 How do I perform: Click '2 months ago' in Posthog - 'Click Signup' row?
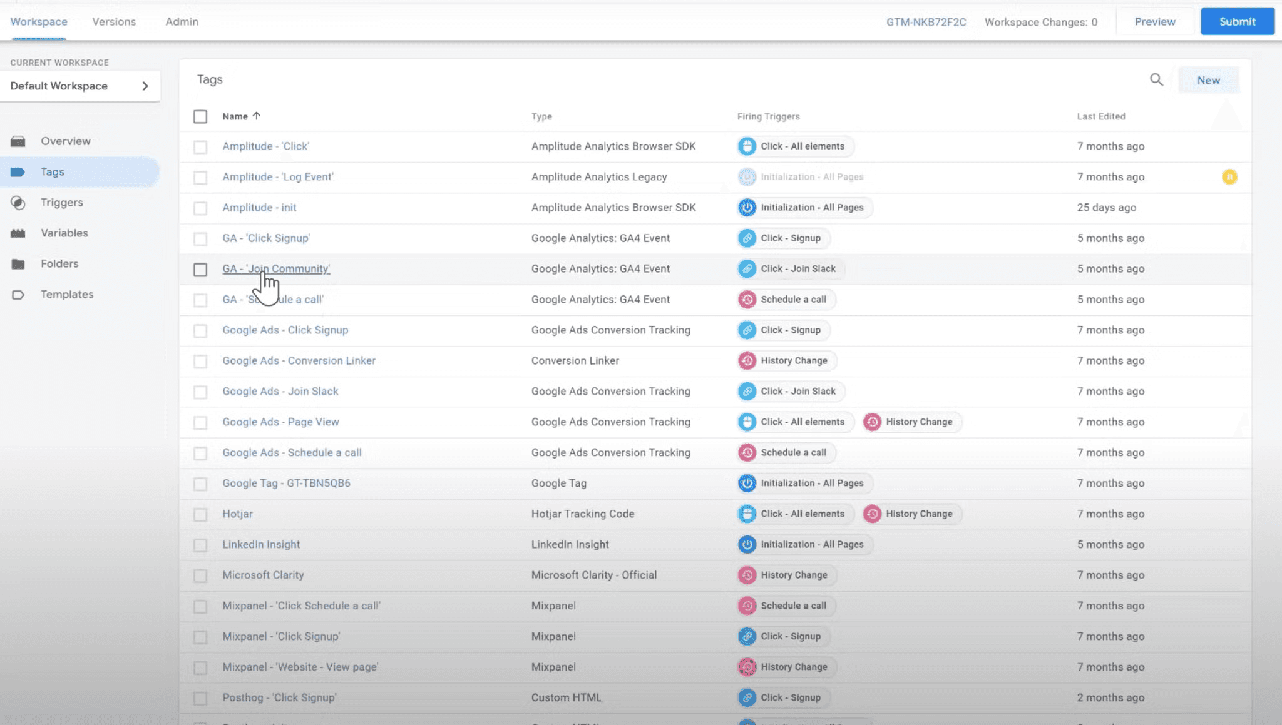(x=1110, y=698)
